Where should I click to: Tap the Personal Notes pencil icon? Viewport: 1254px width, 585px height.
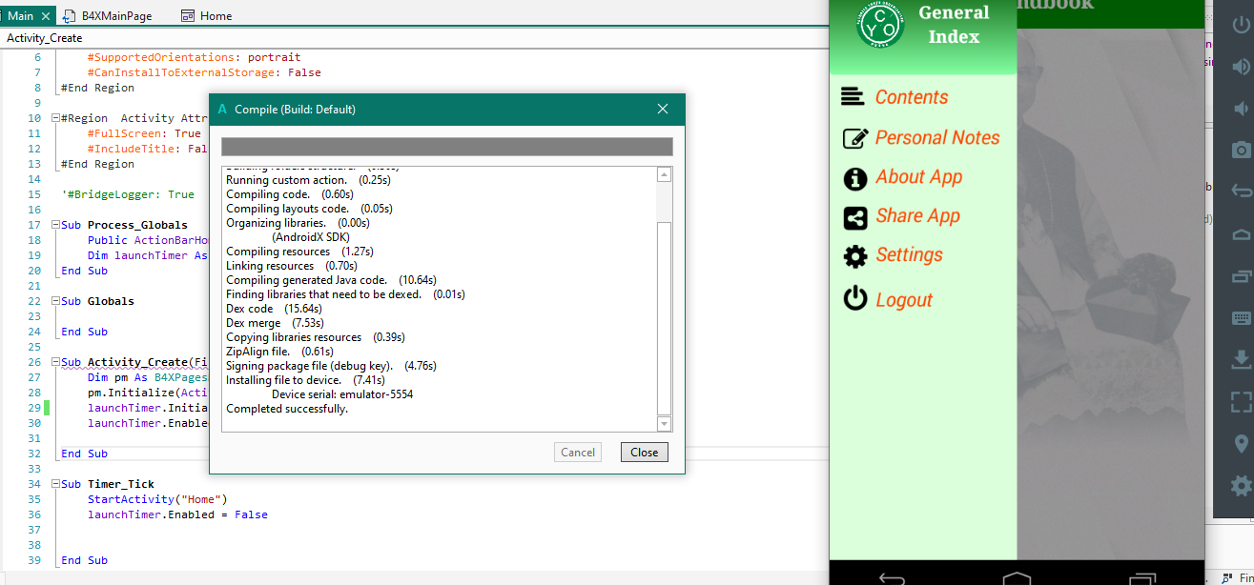coord(855,138)
